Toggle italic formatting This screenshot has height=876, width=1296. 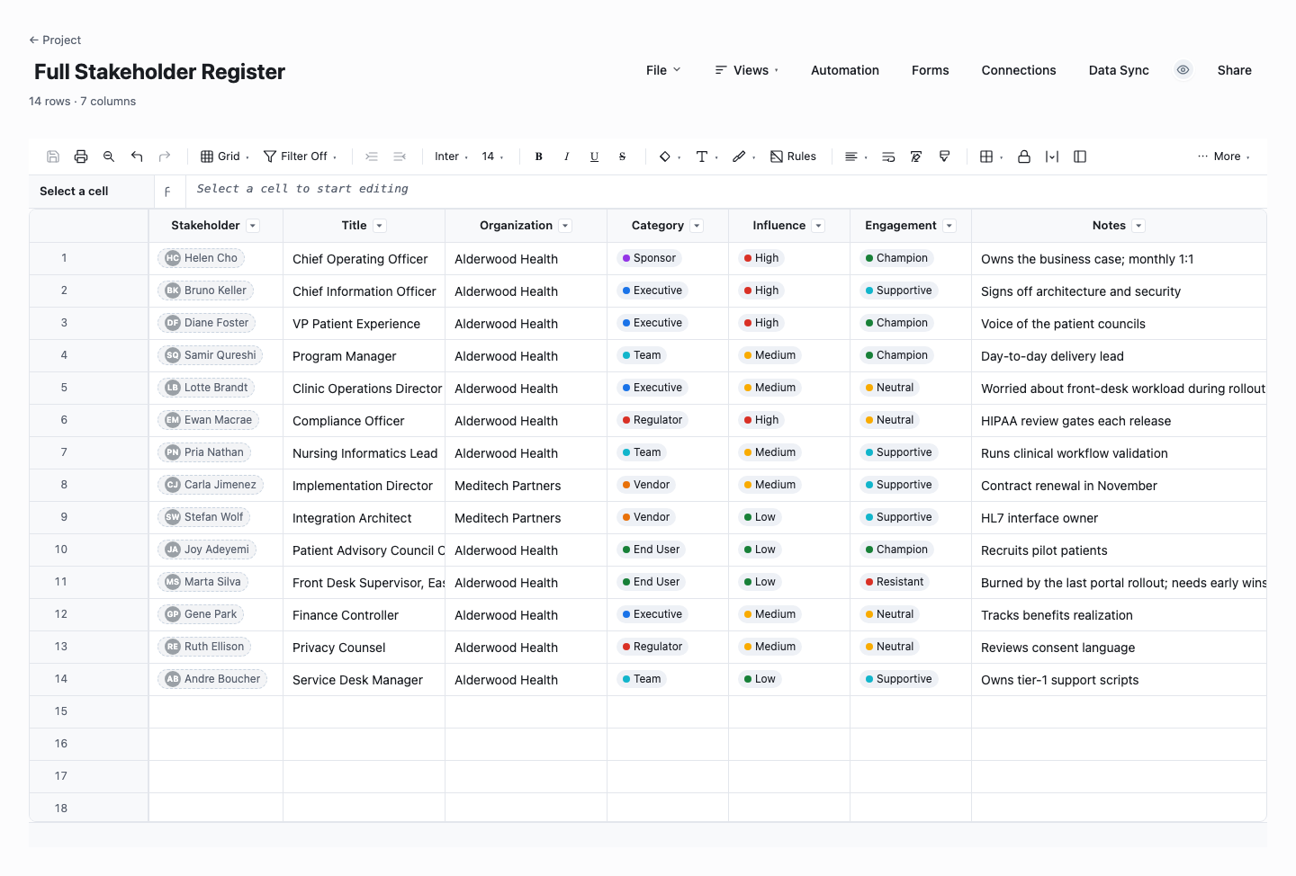pos(567,156)
